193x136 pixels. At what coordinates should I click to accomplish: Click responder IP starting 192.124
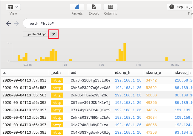(184, 125)
